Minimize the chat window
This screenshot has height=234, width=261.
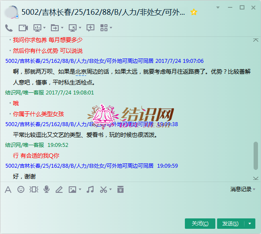[230, 7]
